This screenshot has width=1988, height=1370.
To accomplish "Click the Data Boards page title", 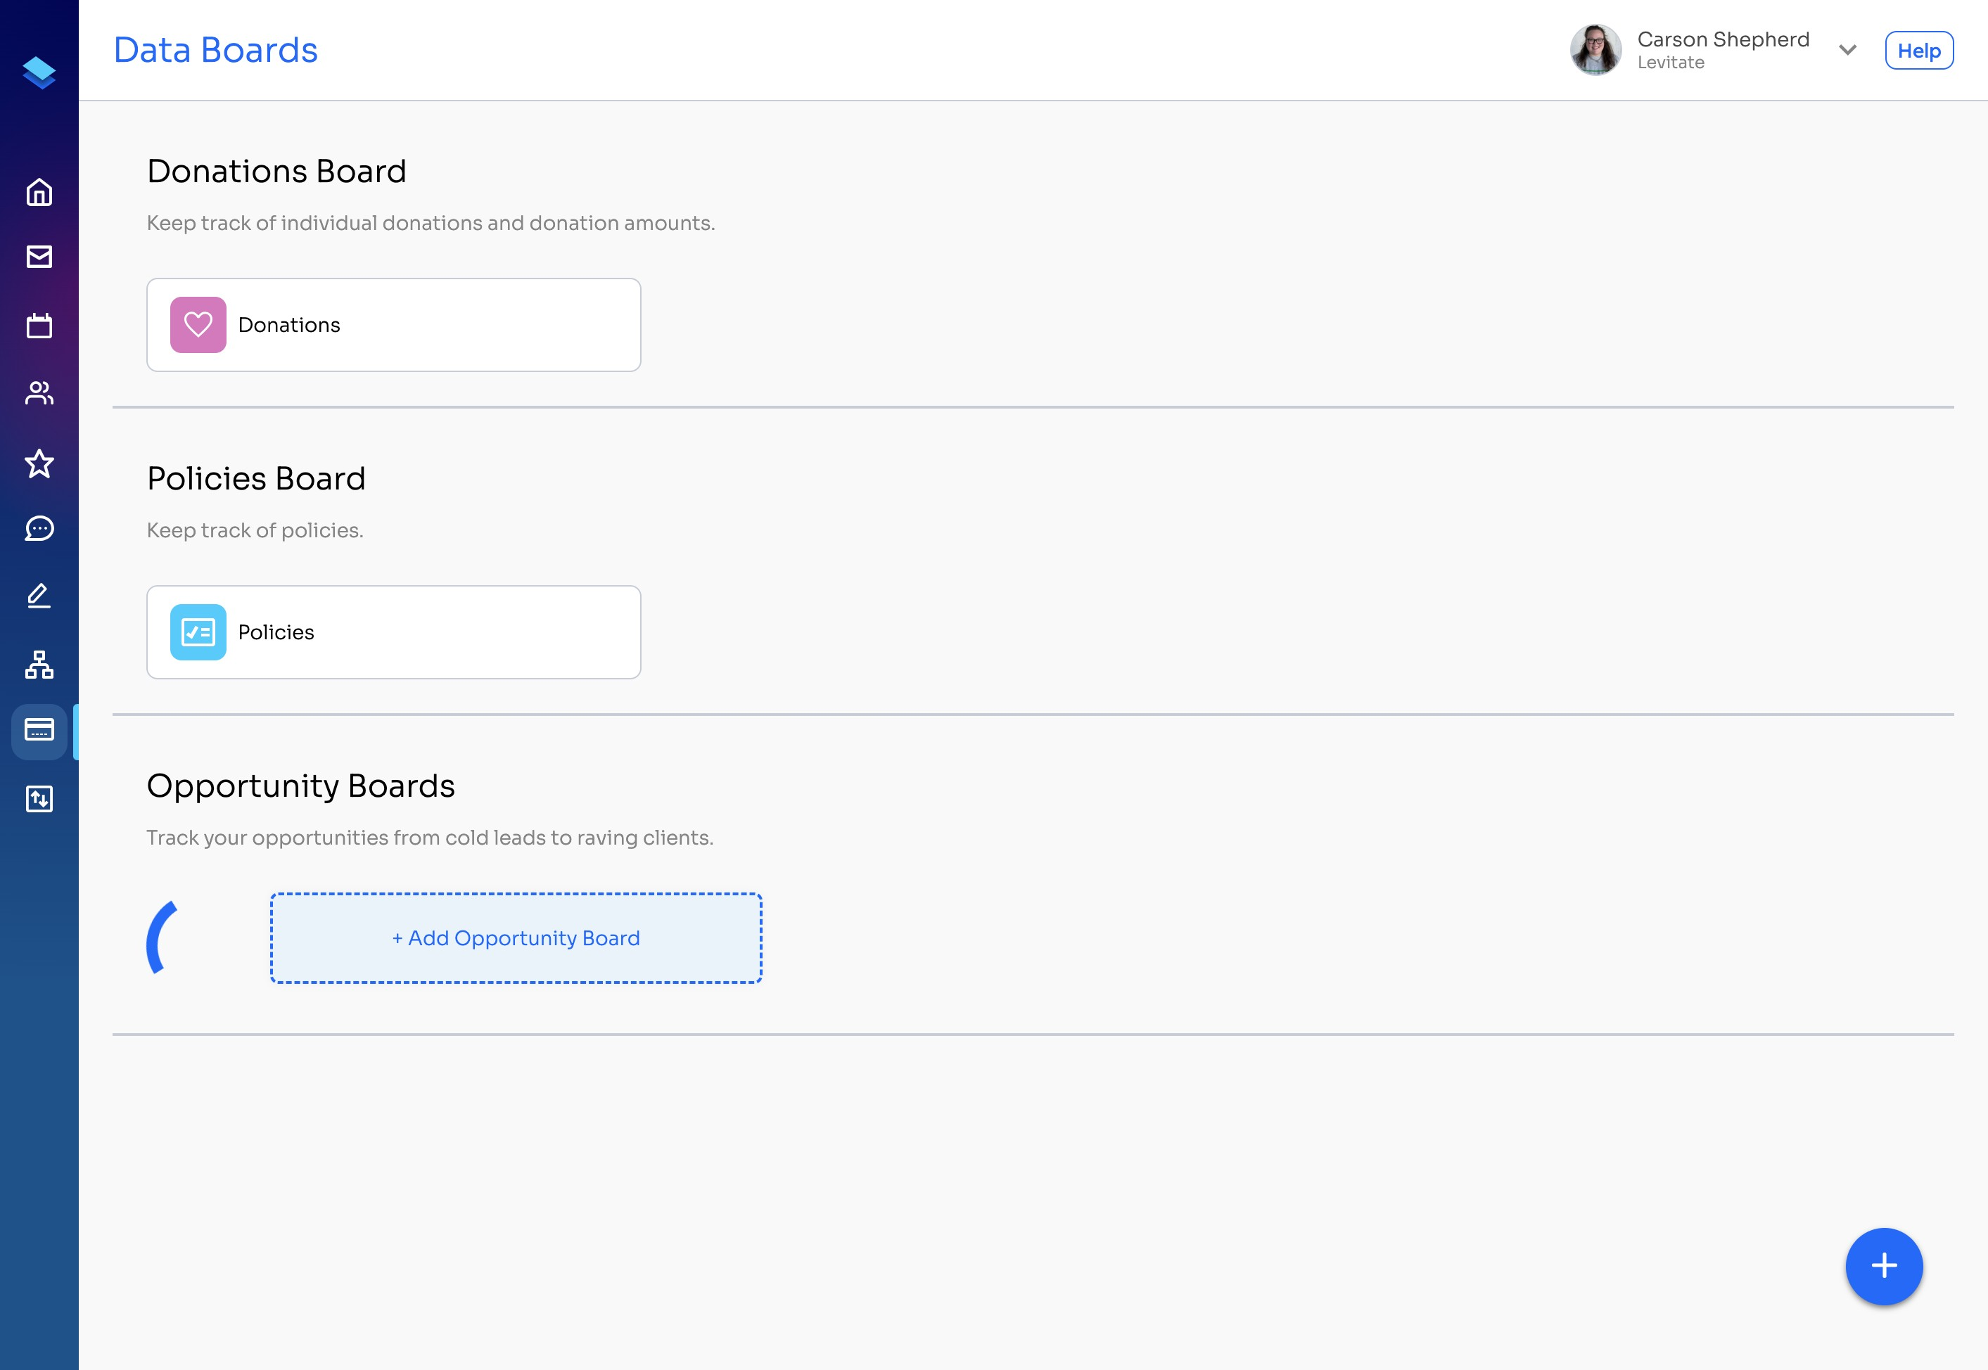I will (215, 50).
